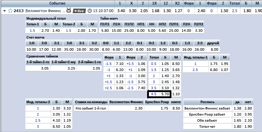Image resolution: width=262 pixels, height=132 pixels.
Task: Select Брисбен Роар забьет нет 3.95
Action: pos(248,115)
